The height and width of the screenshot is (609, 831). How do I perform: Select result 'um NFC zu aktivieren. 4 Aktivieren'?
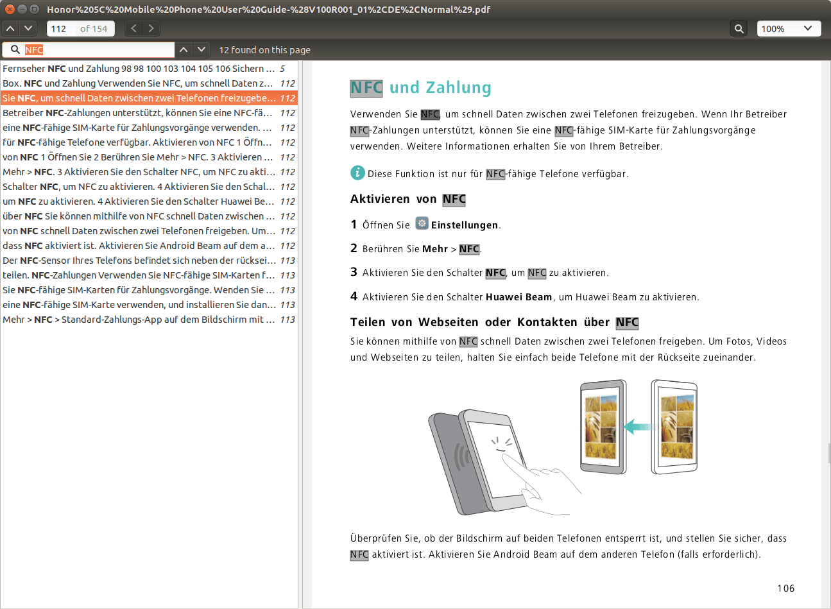point(149,202)
